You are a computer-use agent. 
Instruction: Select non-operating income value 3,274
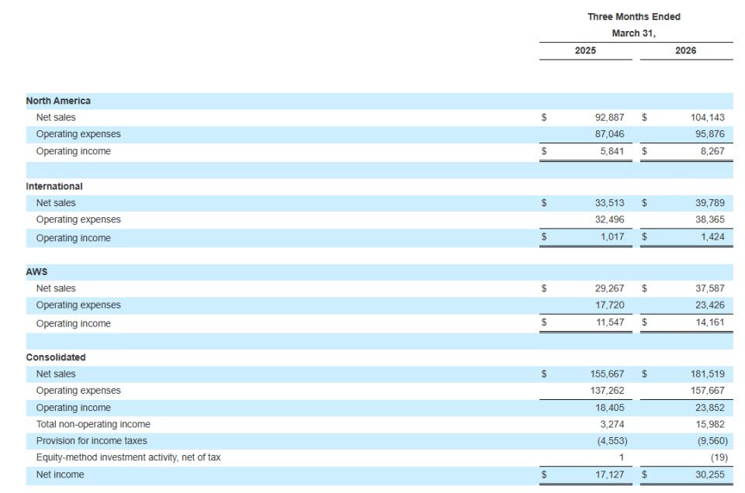pyautogui.click(x=612, y=424)
